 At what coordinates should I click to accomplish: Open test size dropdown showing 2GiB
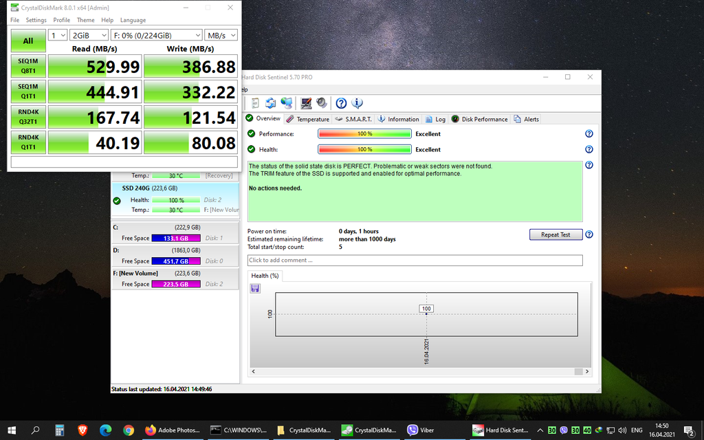(x=89, y=36)
